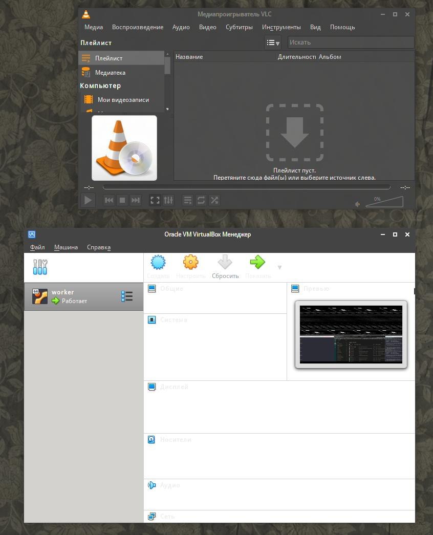Toggle the playlist view button in VLC
The image size is (433, 535).
[x=188, y=200]
